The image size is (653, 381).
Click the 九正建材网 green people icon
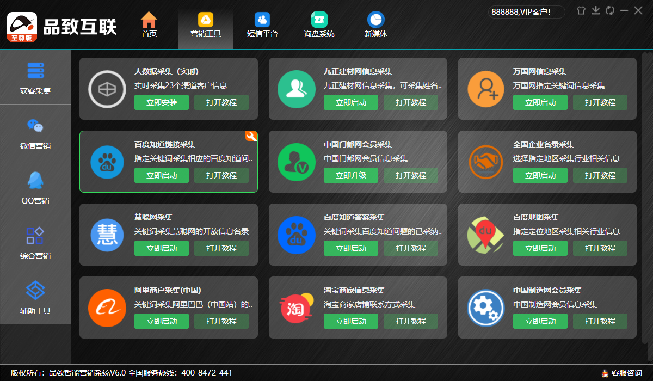pos(296,88)
